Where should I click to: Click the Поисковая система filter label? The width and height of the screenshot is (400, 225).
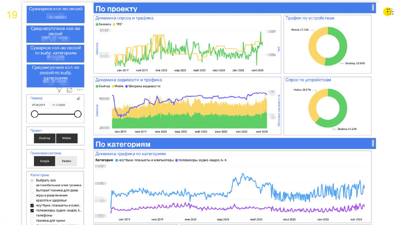[x=46, y=153]
